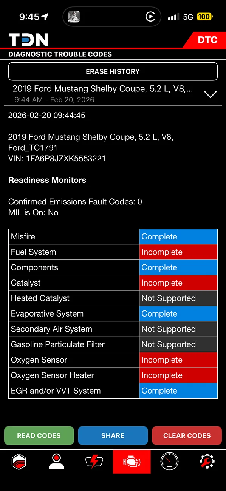Expand the 2019 Ford Mustang Shelby entry
Screen dimensions: 226x491
(103, 94)
